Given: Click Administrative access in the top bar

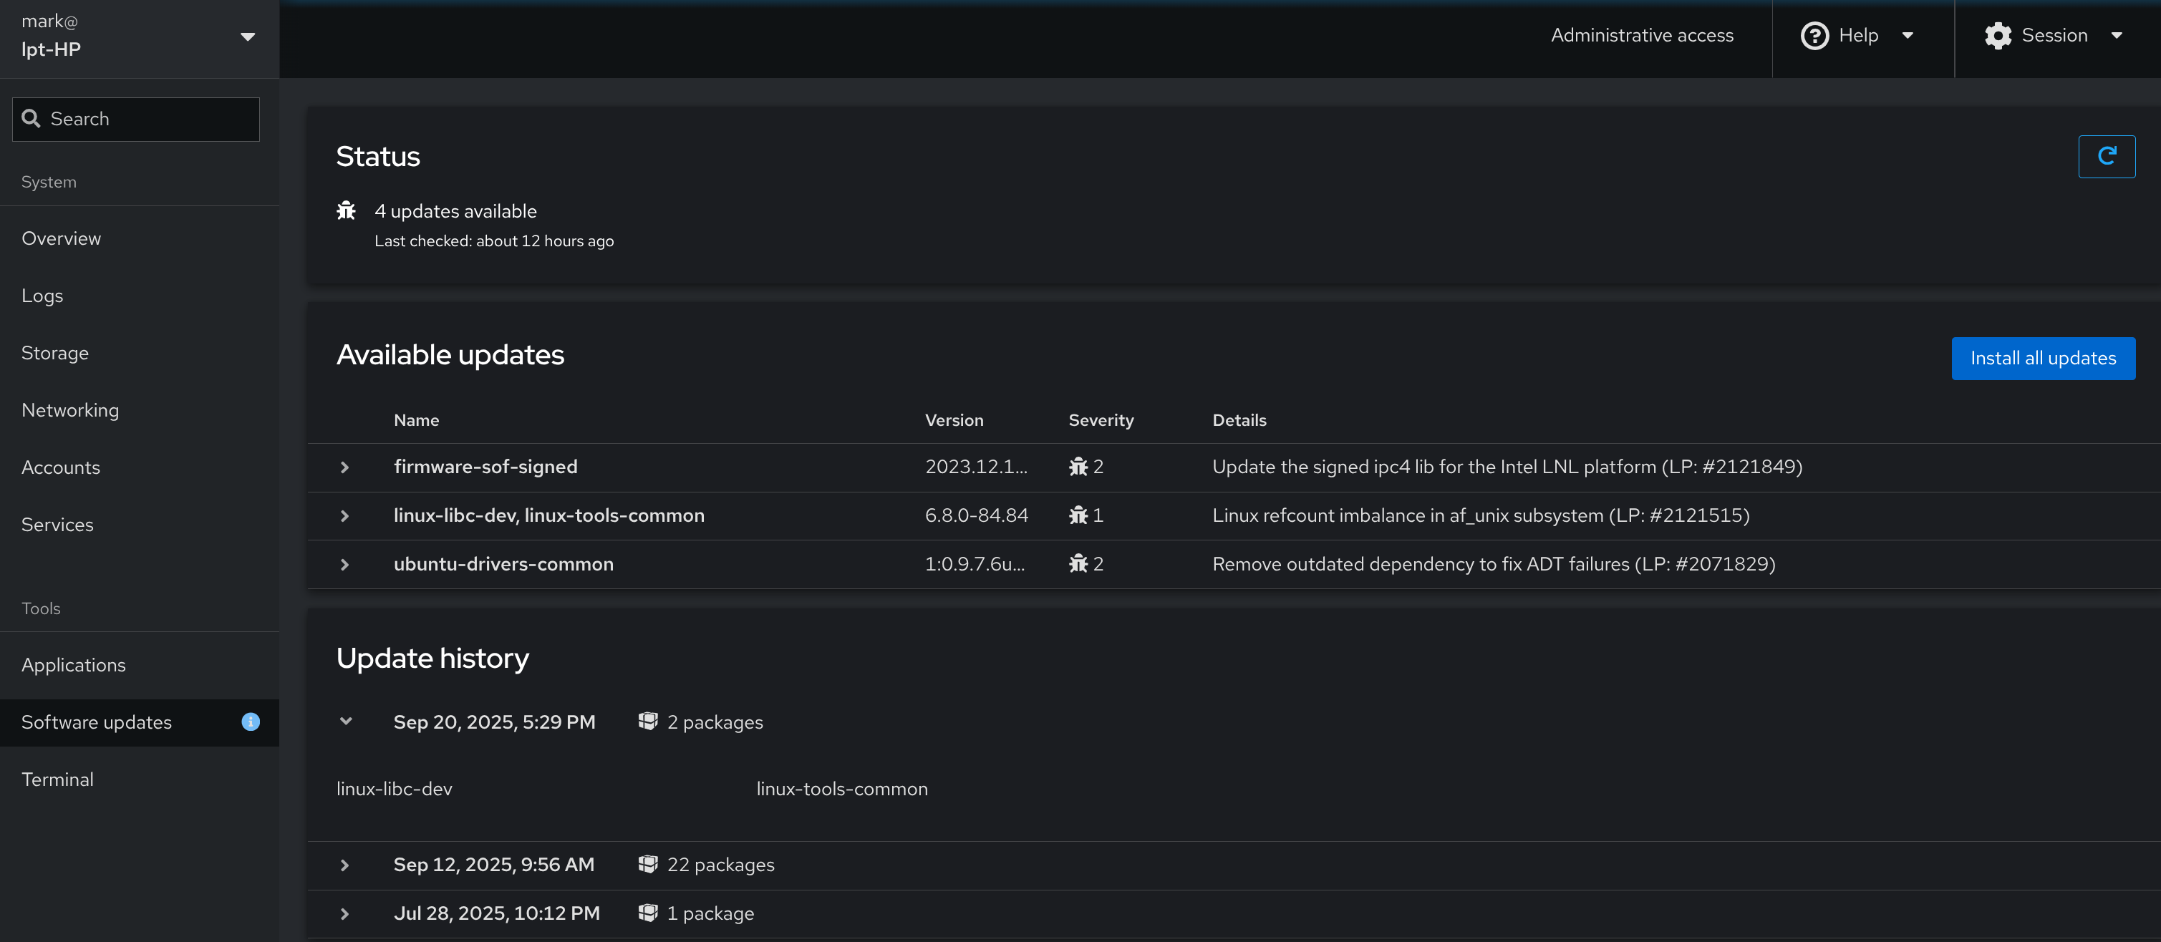Looking at the screenshot, I should pos(1642,35).
